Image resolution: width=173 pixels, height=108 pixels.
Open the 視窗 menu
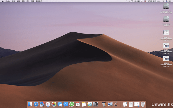click(x=33, y=1)
